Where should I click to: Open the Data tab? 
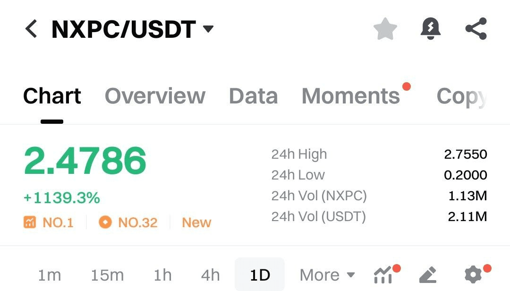coord(254,96)
